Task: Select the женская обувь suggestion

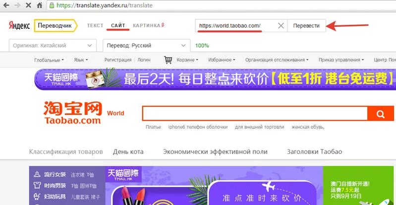Action: click(308, 127)
